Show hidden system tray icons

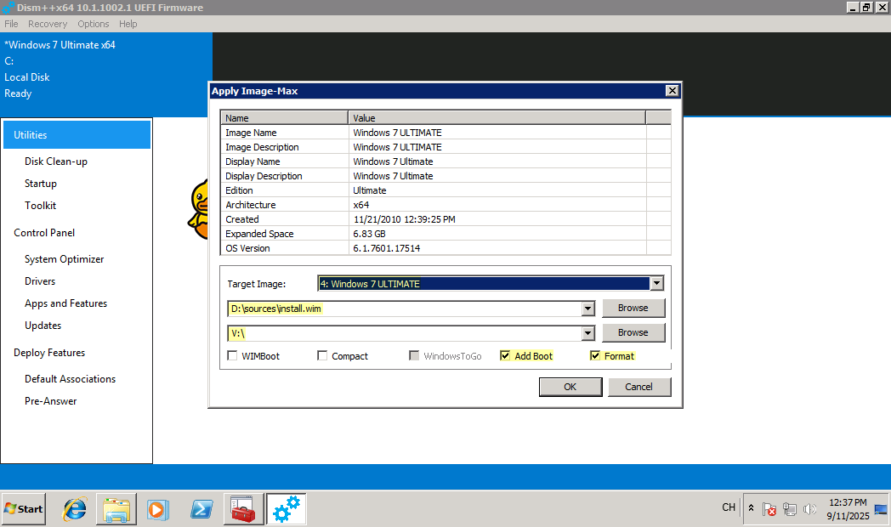pos(751,508)
